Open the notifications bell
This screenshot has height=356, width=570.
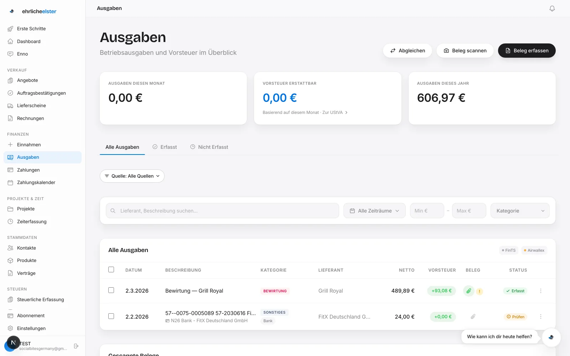click(552, 8)
